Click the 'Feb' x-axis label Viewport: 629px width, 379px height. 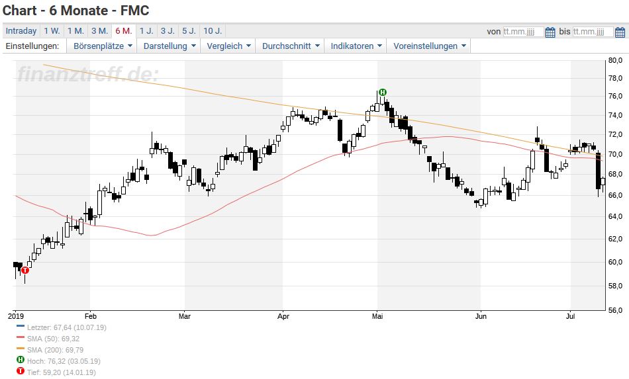click(x=90, y=316)
